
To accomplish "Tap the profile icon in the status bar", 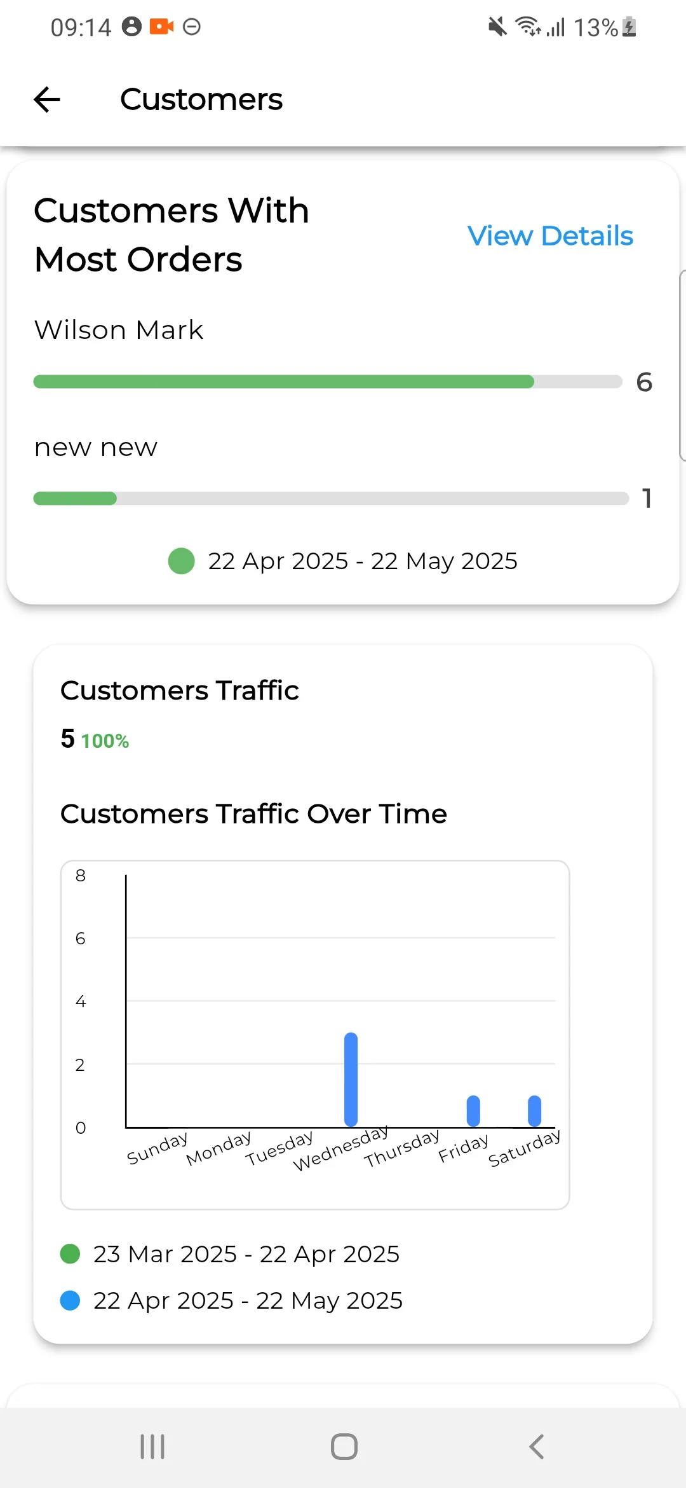I will [x=131, y=27].
